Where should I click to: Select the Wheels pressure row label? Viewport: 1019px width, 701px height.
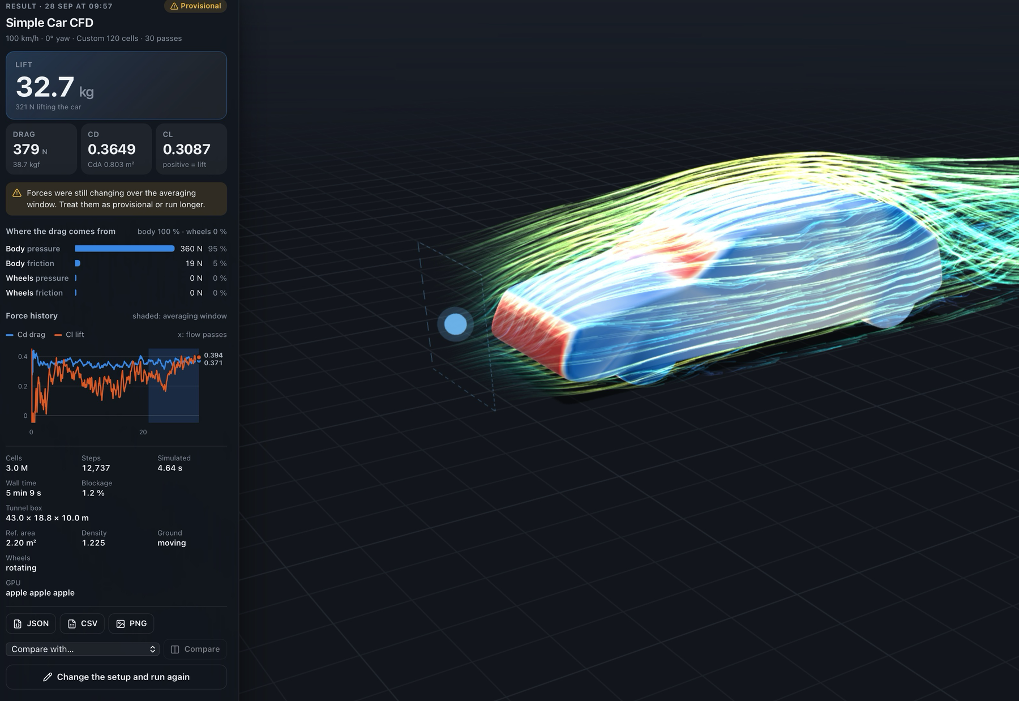click(37, 278)
